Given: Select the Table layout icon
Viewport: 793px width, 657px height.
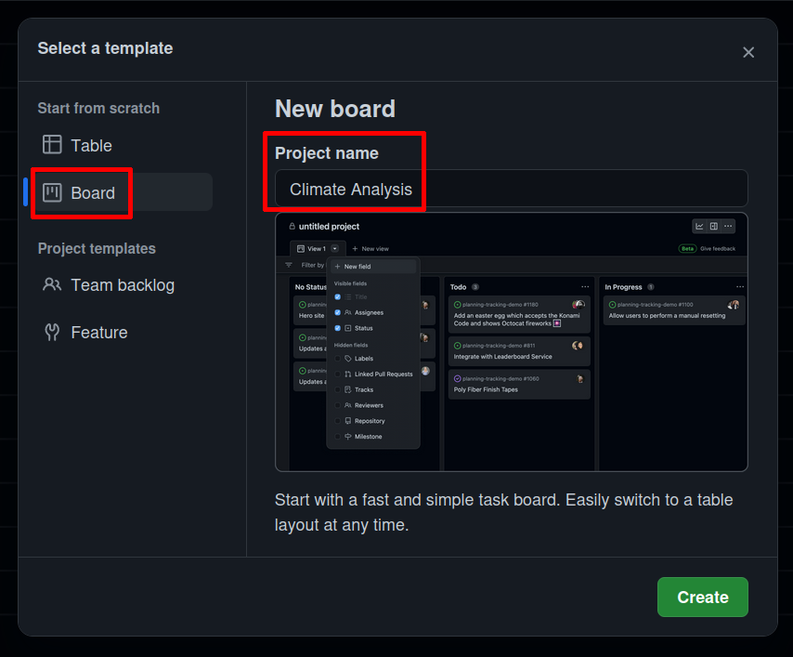Looking at the screenshot, I should point(52,146).
